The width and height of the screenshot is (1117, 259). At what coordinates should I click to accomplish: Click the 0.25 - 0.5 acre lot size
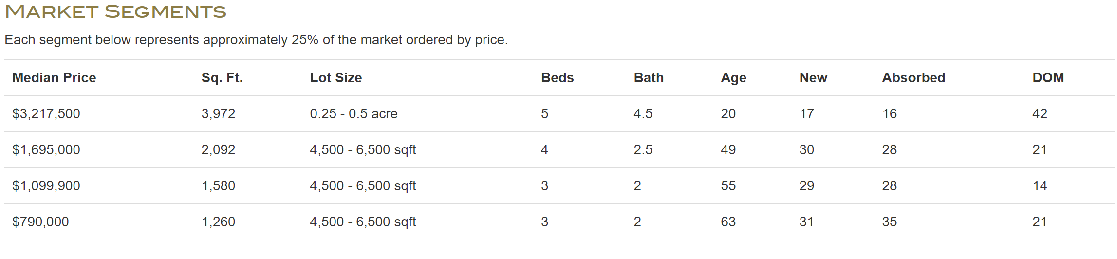(x=354, y=114)
